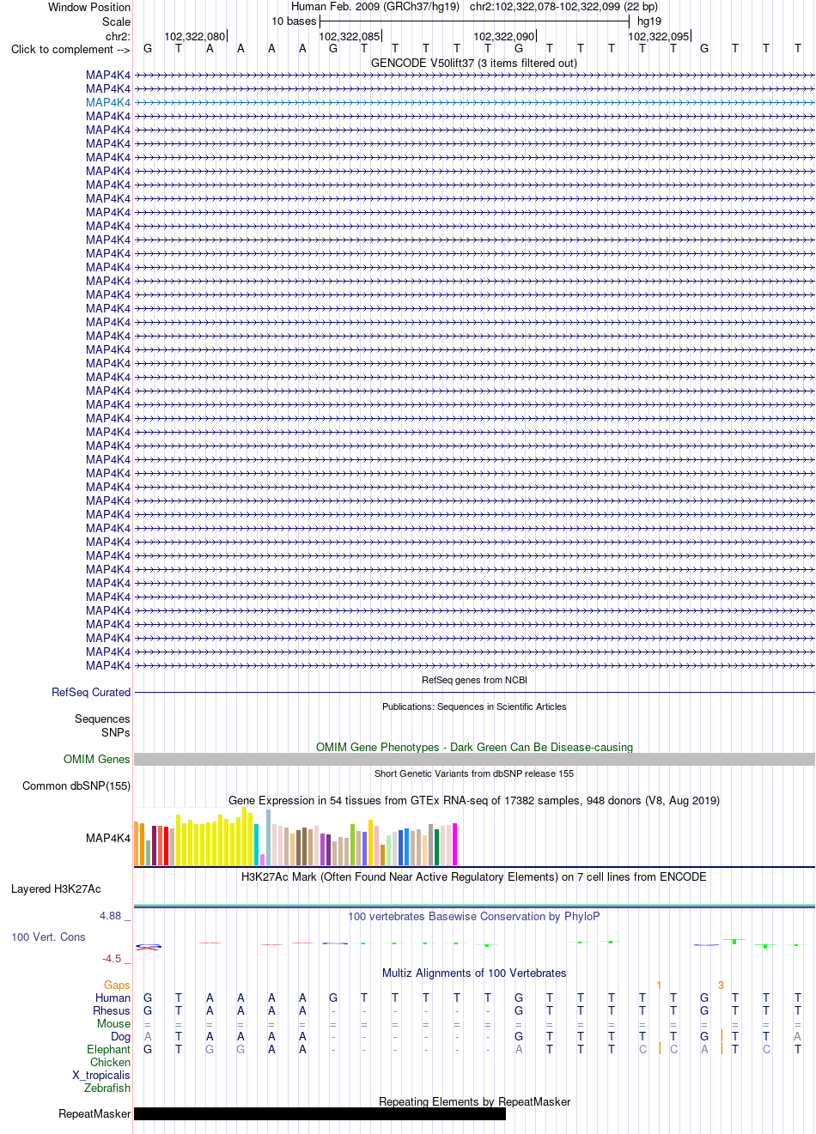Open the RefSeq Curated track label
This screenshot has width=816, height=1134.
click(x=91, y=692)
